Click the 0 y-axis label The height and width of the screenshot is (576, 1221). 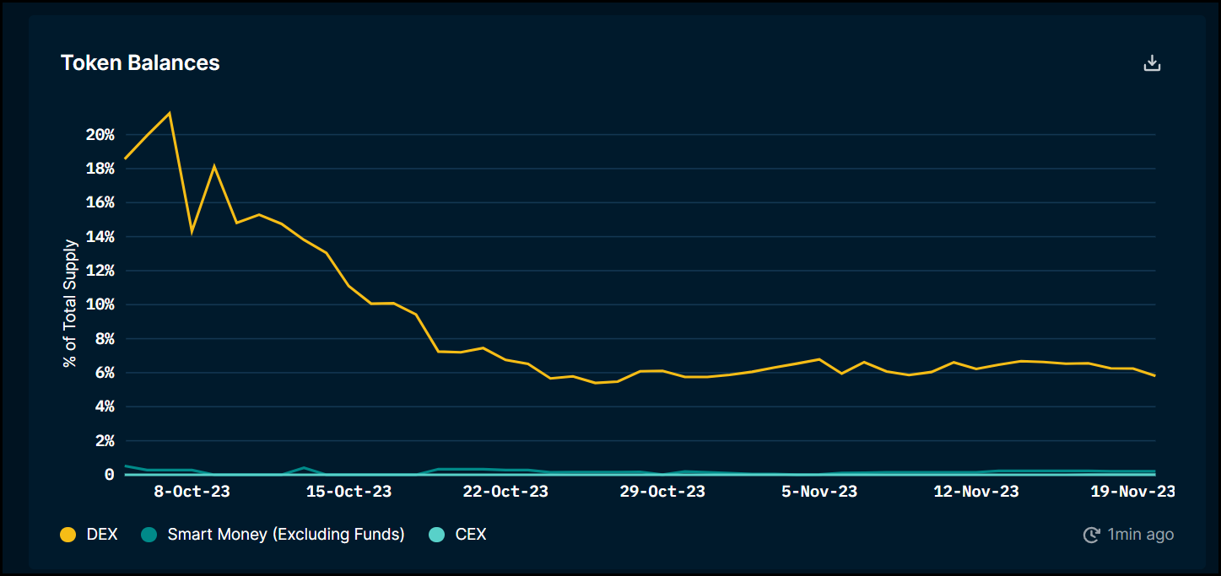click(110, 475)
